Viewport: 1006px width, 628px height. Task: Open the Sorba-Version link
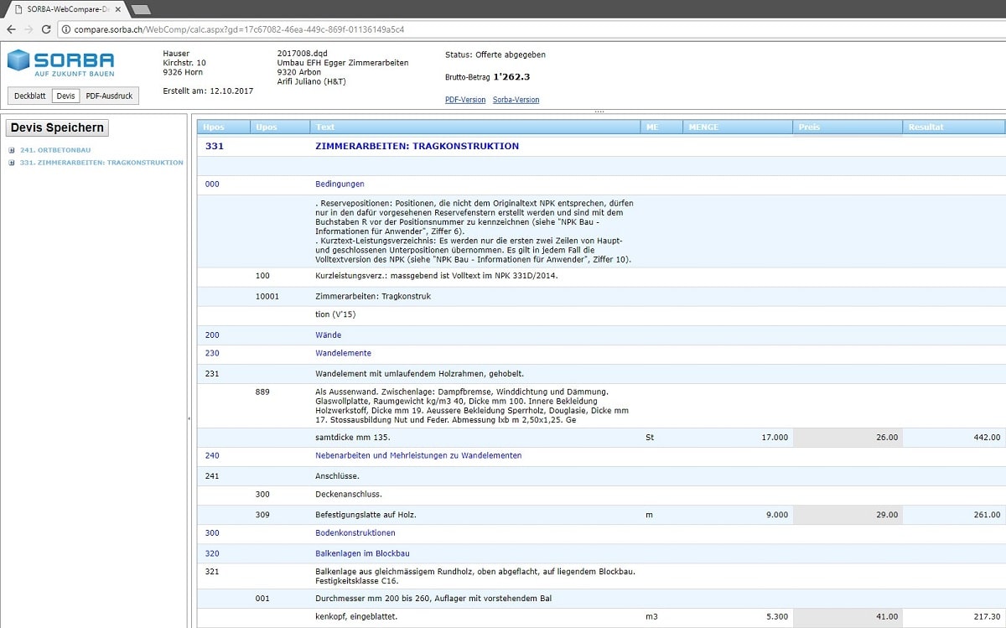tap(516, 100)
